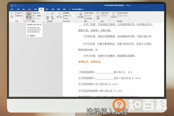Image resolution: width=174 pixels, height=116 pixels.
Task: Click 更新表格 (Update Table) in captions group
Action: pos(88,16)
